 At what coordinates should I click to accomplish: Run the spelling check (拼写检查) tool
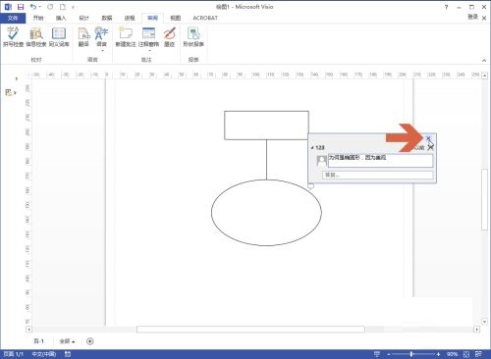pos(13,36)
